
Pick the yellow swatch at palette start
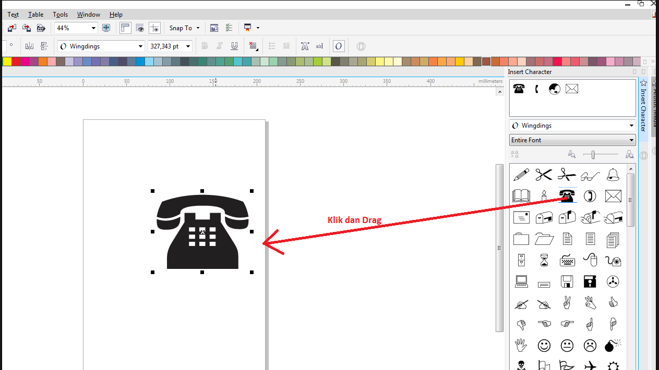7,61
